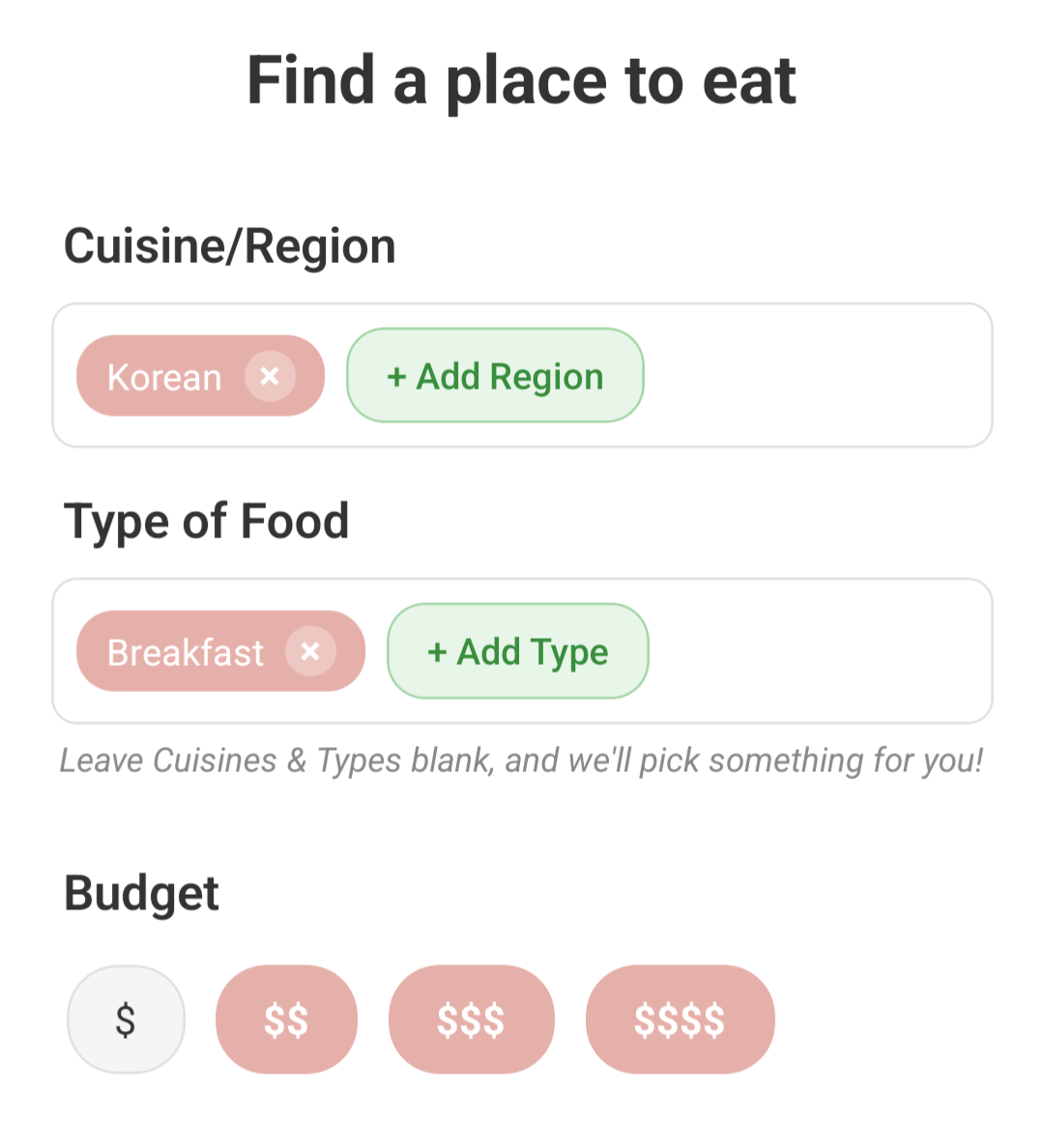Toggle the $$$$ budget option
Screen dimensions: 1044x1122
[x=680, y=1020]
